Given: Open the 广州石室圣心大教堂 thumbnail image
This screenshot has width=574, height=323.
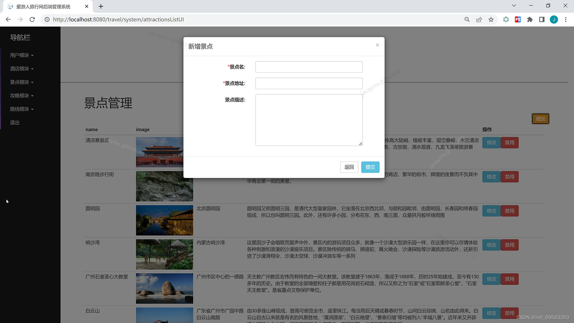Looking at the screenshot, I should (164, 288).
